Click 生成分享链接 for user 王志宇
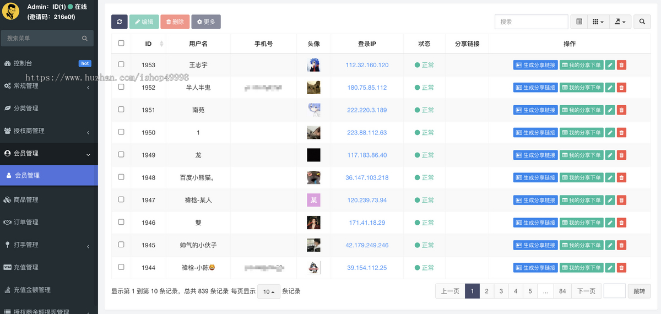The image size is (661, 314). tap(535, 65)
